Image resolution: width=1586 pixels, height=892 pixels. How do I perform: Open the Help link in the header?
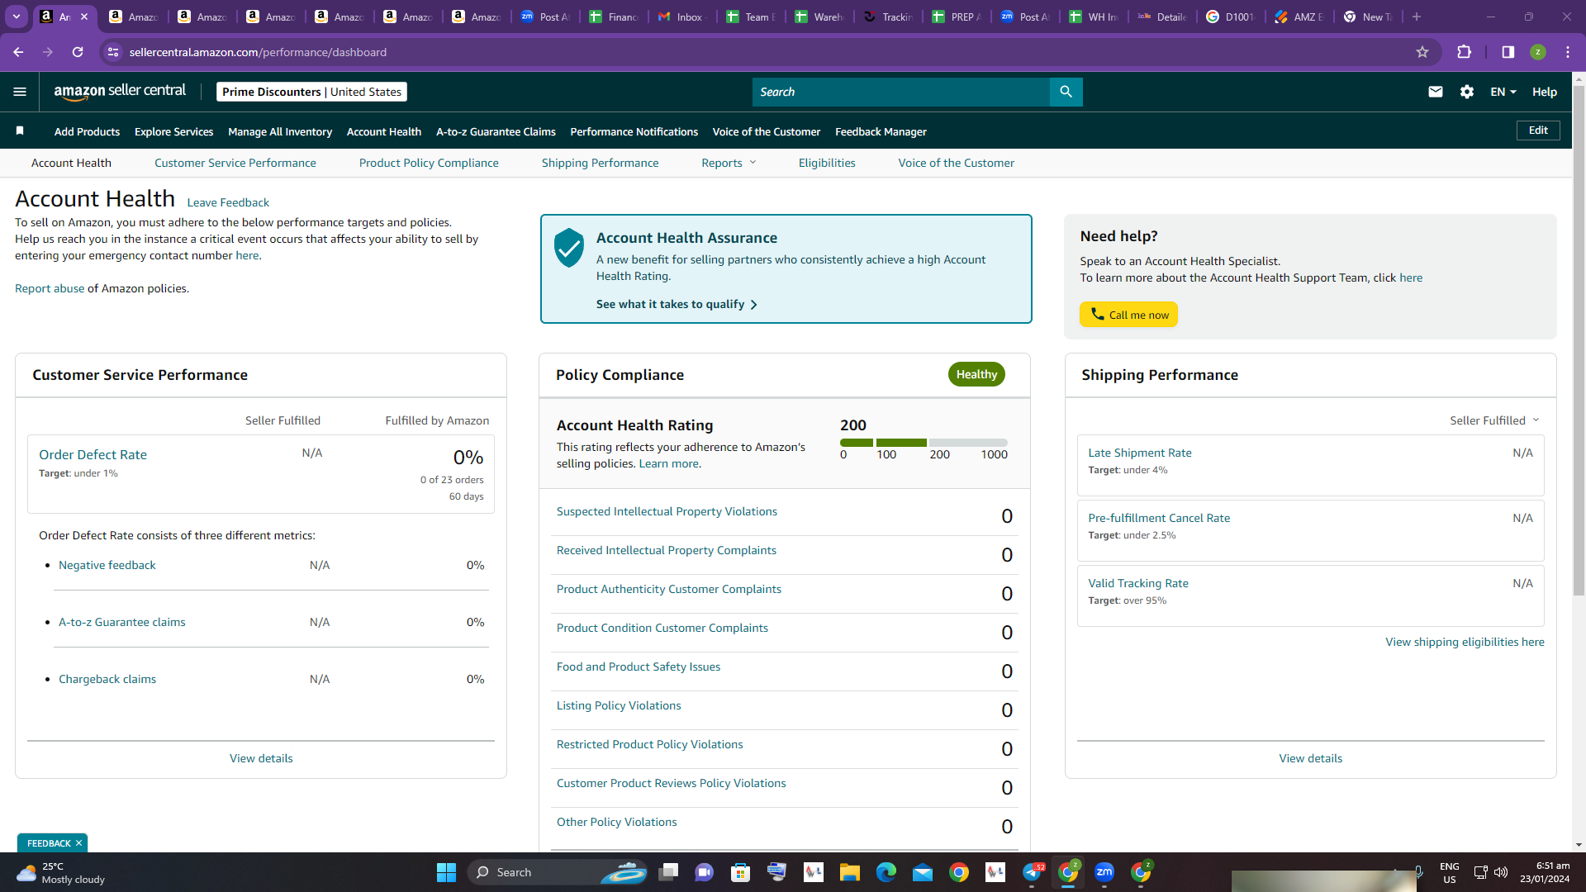click(x=1545, y=92)
